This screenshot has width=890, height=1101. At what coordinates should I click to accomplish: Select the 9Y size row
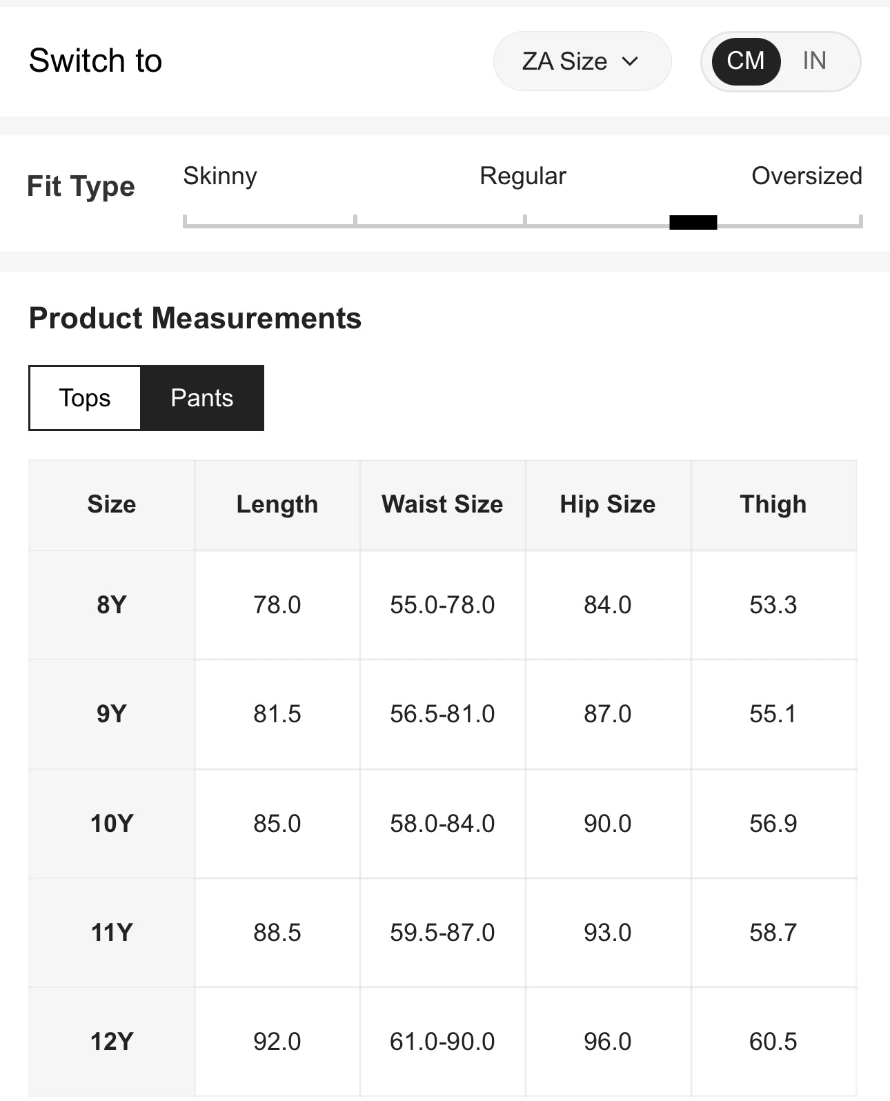pos(112,714)
